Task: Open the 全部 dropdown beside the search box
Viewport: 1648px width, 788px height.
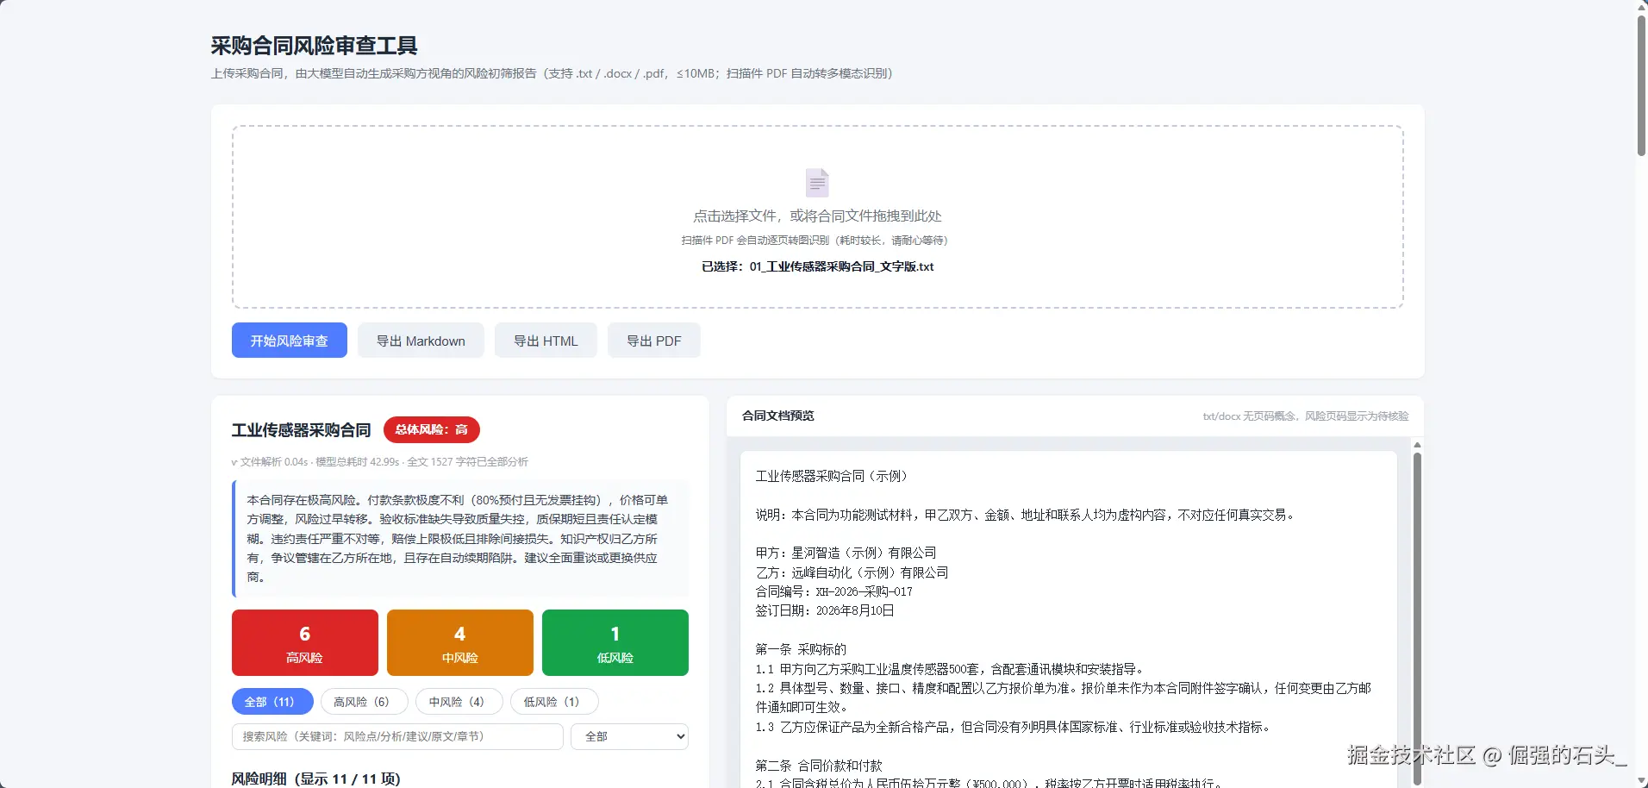Action: click(x=629, y=736)
